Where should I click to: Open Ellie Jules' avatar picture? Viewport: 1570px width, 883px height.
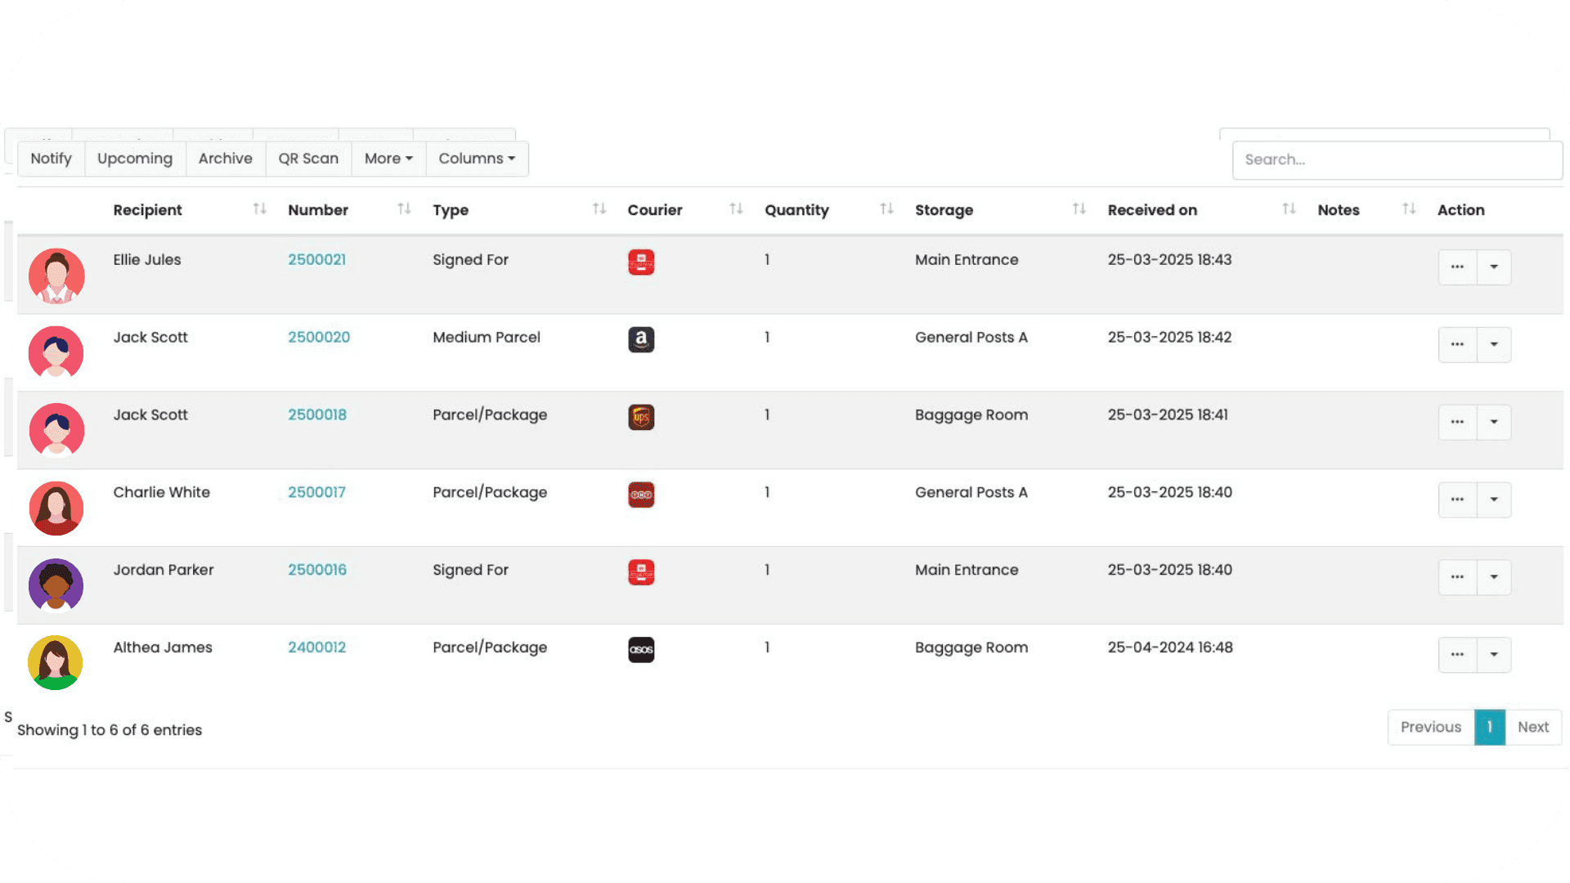[x=56, y=276]
